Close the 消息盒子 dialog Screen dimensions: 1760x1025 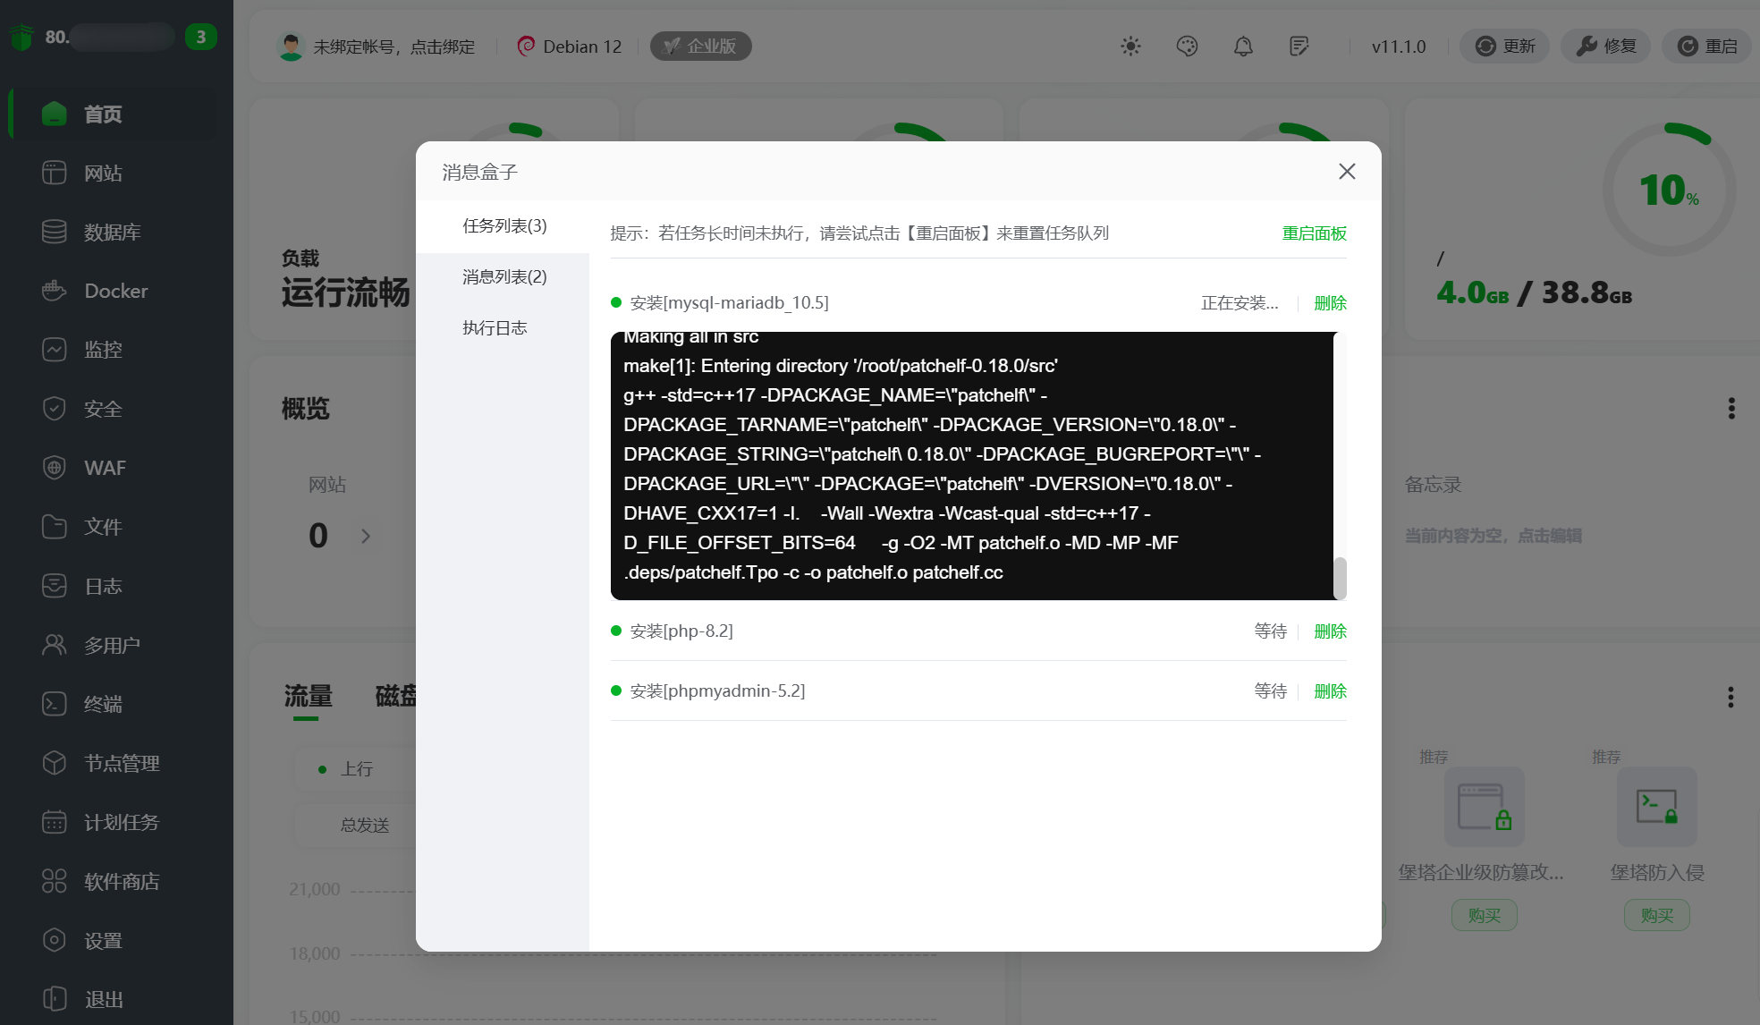(1347, 172)
